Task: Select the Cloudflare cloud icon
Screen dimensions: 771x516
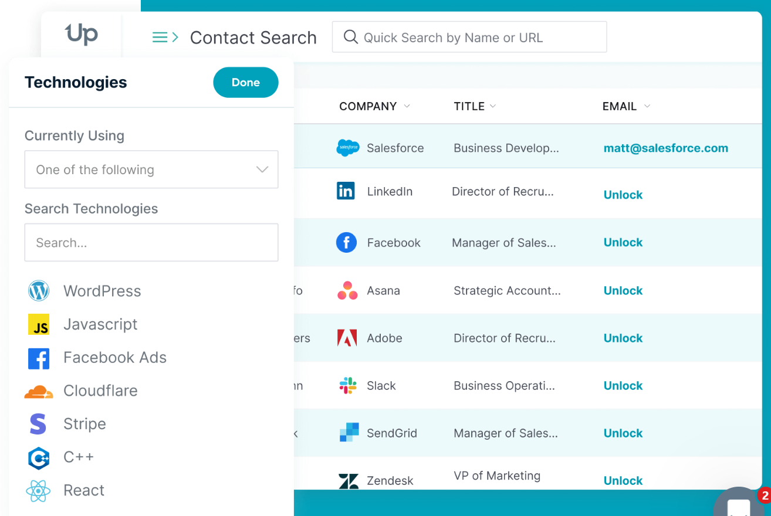Action: click(x=39, y=391)
